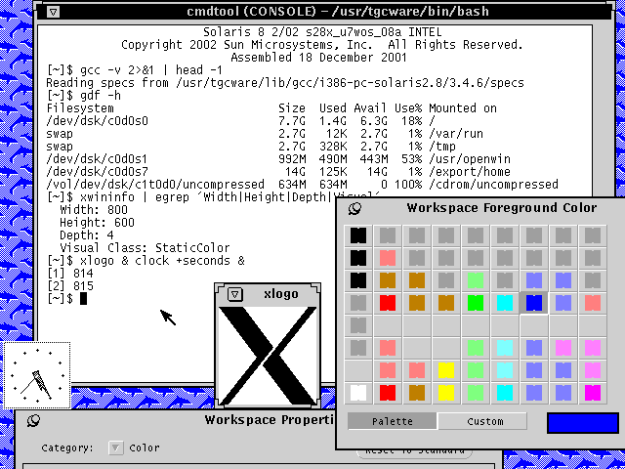Click the '/usr/openwin' mount point text
This screenshot has width=625, height=469.
click(470, 159)
